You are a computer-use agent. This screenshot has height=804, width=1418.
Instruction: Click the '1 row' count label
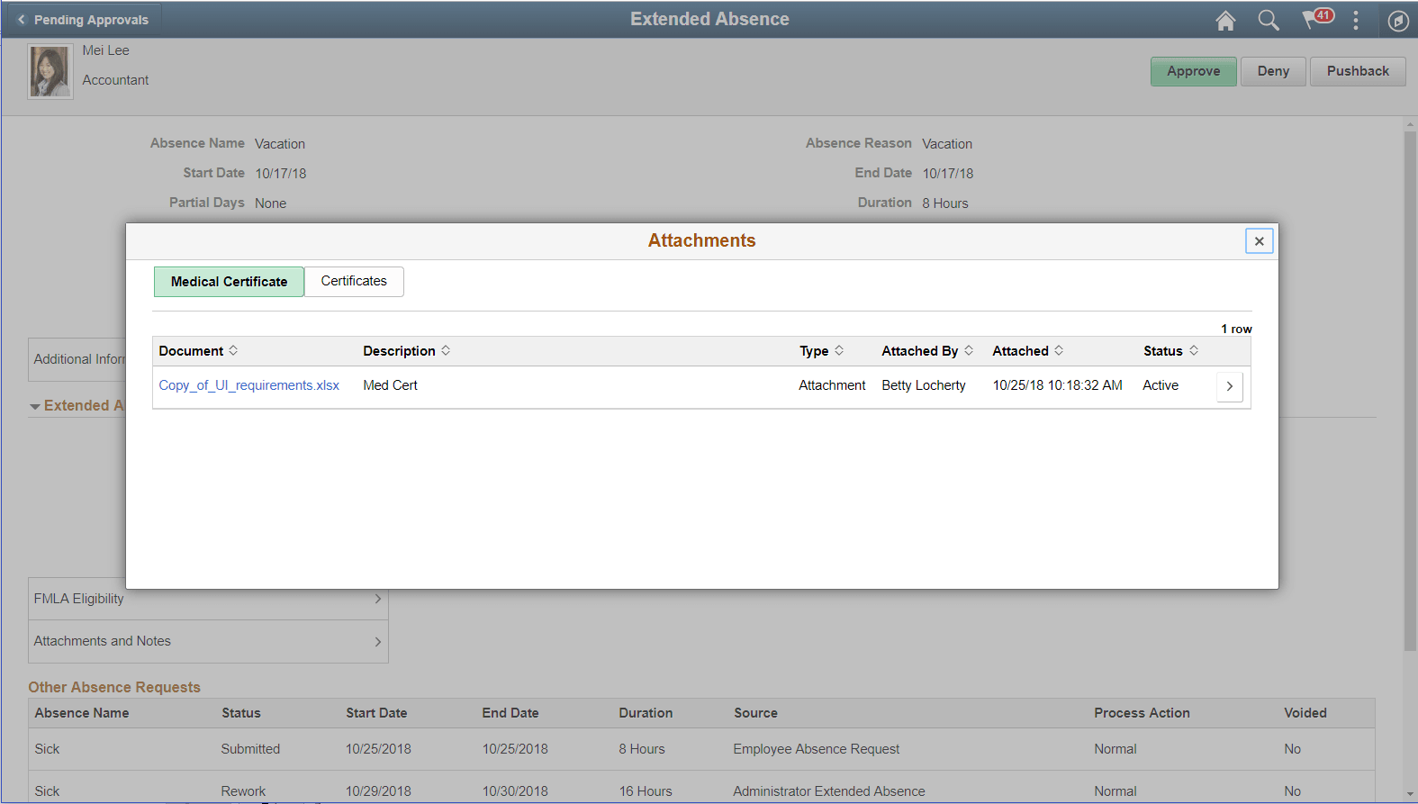click(x=1236, y=329)
